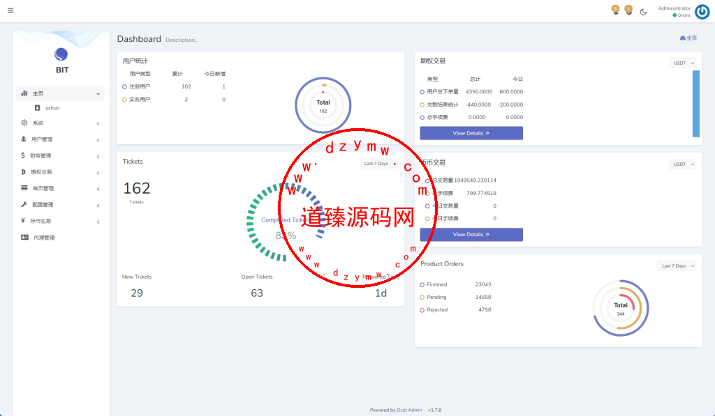The width and height of the screenshot is (715, 416).
Task: Click the users Total 102 donut chart
Action: coord(323,105)
